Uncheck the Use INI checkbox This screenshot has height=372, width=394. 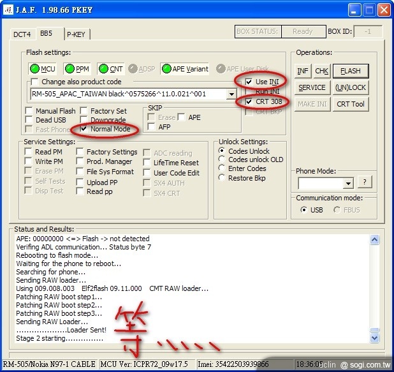click(249, 82)
